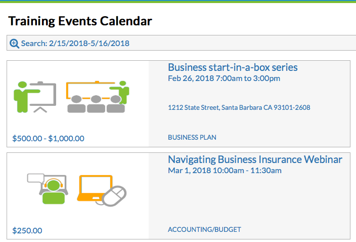Select the $250.00 webinar price

tap(26, 230)
